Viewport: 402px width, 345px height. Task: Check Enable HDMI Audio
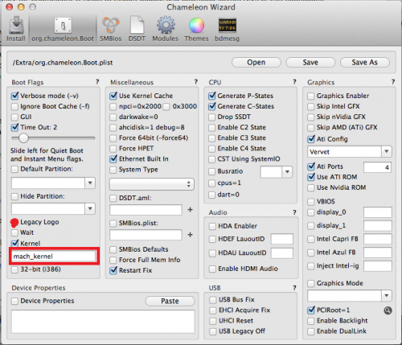click(x=212, y=269)
